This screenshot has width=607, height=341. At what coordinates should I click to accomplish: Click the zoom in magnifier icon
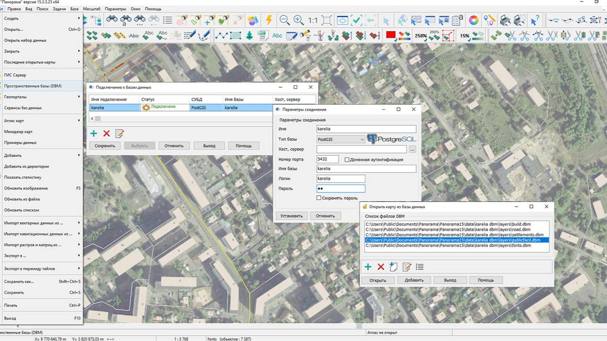298,20
